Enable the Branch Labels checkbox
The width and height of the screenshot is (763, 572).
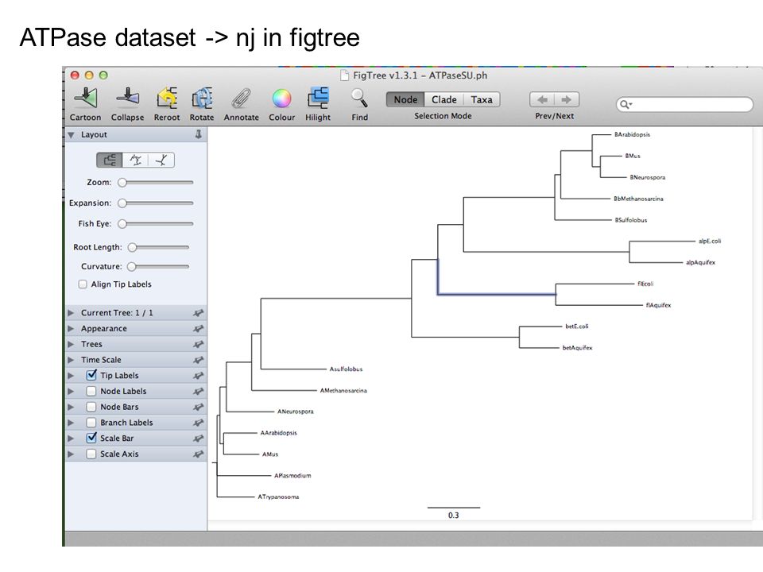pyautogui.click(x=91, y=422)
